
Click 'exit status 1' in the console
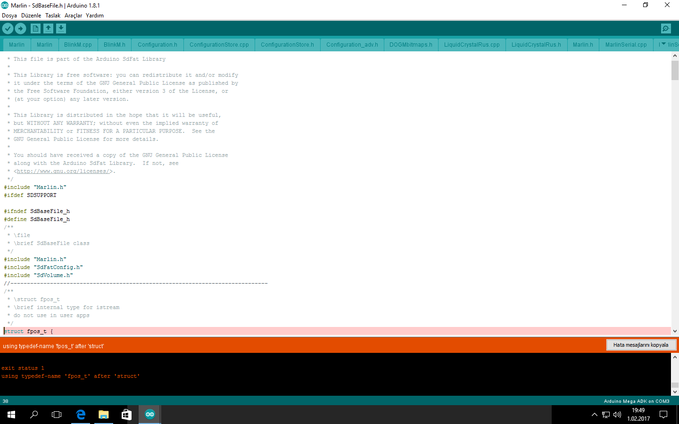[x=23, y=368]
